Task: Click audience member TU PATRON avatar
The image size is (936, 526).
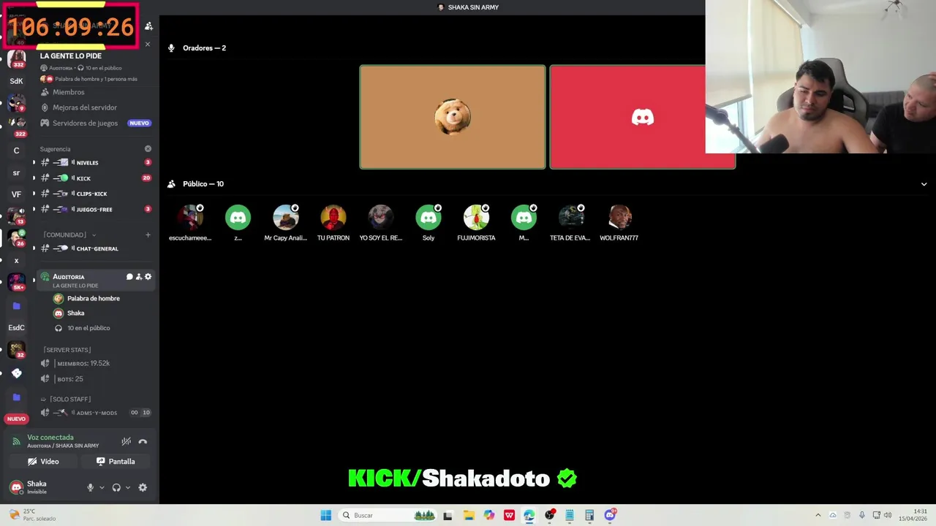Action: click(x=333, y=218)
